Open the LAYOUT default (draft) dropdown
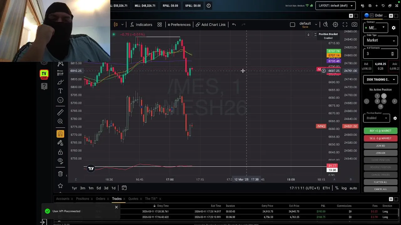401x225 pixels. coord(336,6)
